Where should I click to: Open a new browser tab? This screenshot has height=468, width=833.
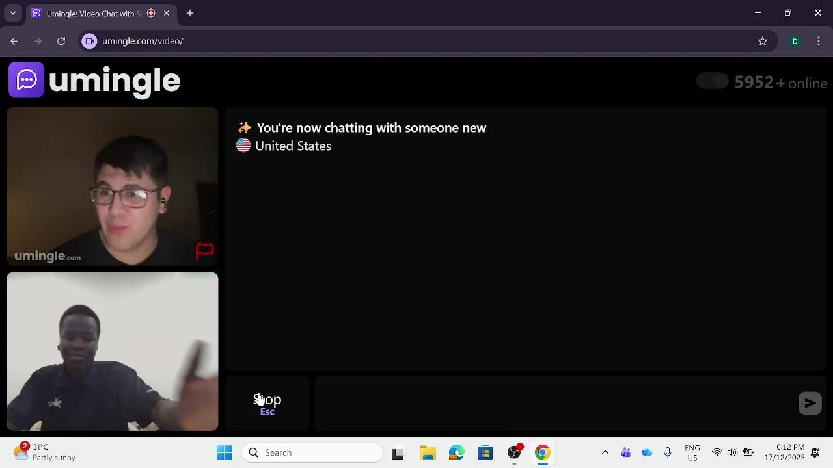tap(190, 13)
